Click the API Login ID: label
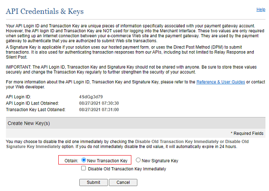The height and width of the screenshot is (191, 269). tap(19, 96)
